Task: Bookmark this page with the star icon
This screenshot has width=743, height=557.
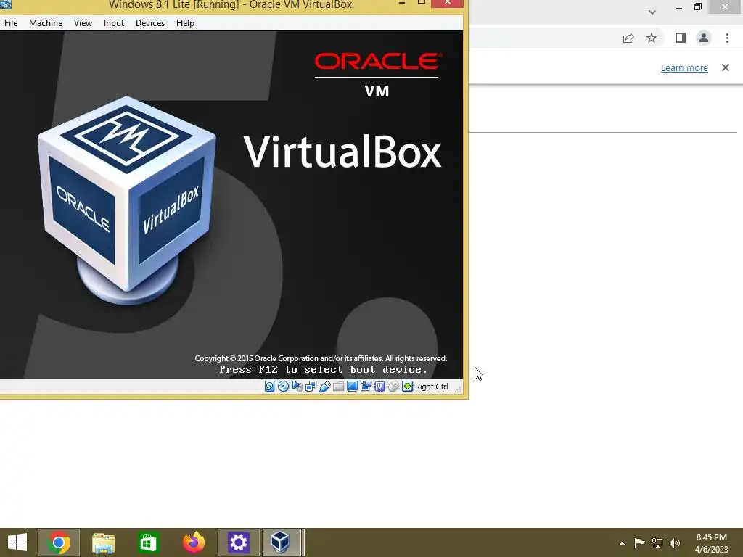Action: pyautogui.click(x=652, y=38)
